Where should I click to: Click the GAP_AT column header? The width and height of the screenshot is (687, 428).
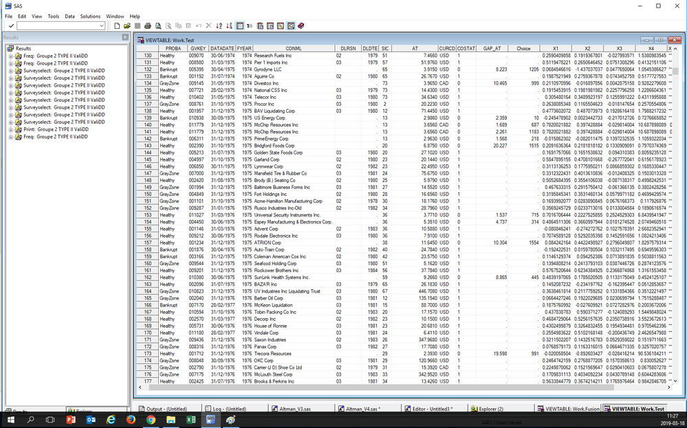pos(492,49)
